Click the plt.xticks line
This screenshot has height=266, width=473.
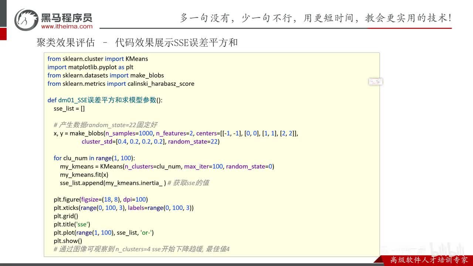[x=124, y=208]
